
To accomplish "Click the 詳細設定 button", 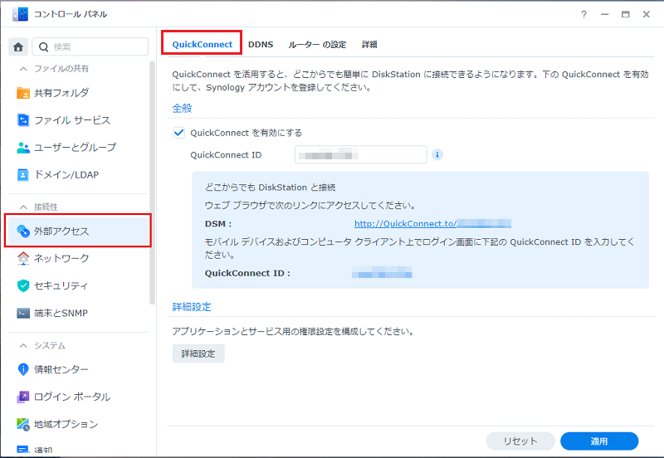I will coord(198,353).
